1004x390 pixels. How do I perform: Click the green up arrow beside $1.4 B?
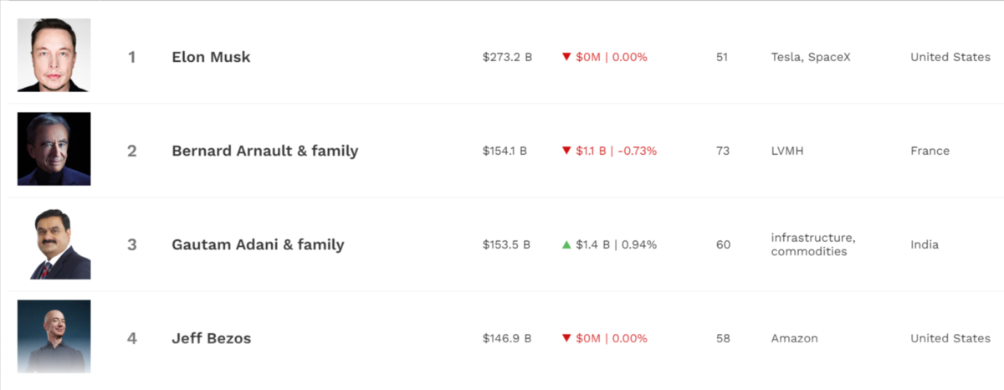point(566,244)
